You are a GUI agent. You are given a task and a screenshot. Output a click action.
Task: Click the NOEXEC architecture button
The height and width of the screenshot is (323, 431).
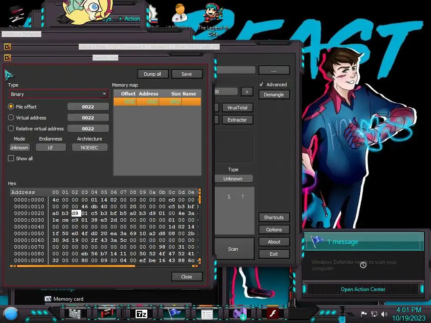89,148
